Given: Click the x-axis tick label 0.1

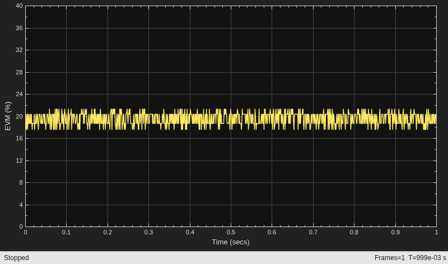Looking at the screenshot, I should (66, 232).
